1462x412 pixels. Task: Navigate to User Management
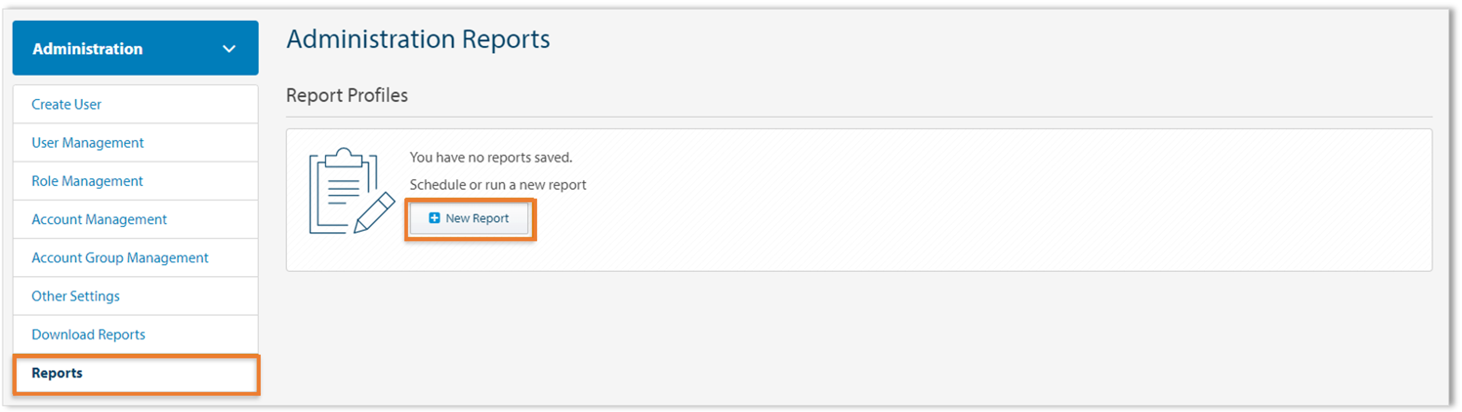click(x=87, y=143)
